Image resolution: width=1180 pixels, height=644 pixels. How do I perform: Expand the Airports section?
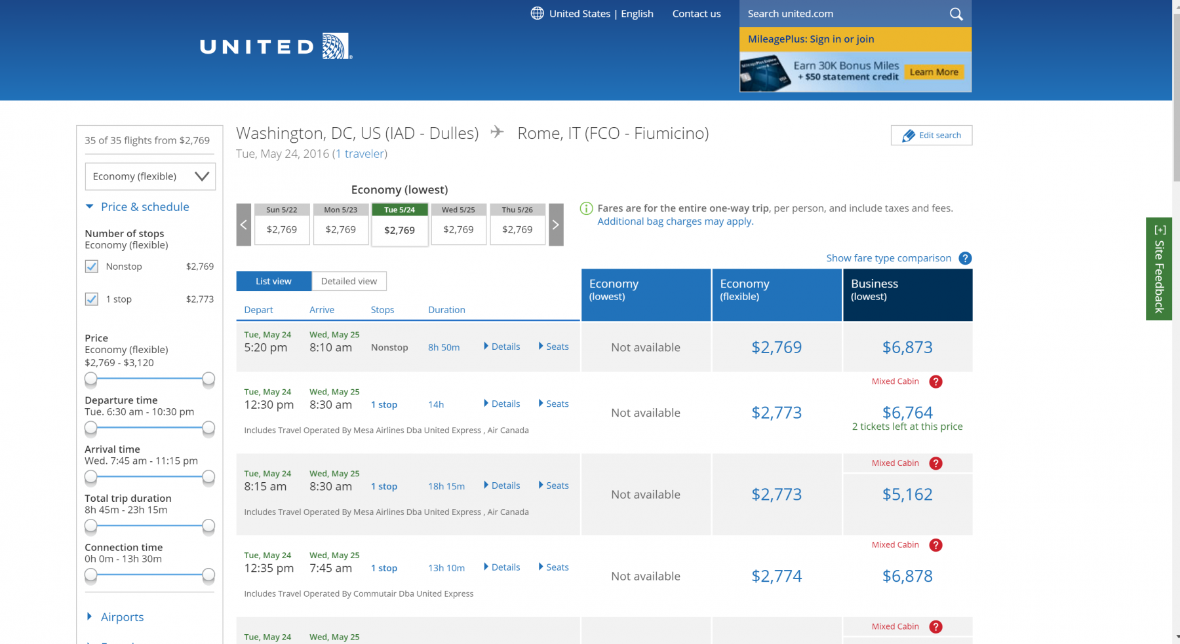point(115,617)
